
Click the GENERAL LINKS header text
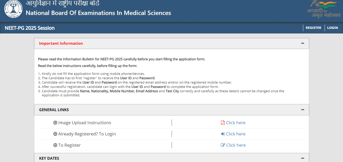pyautogui.click(x=54, y=110)
